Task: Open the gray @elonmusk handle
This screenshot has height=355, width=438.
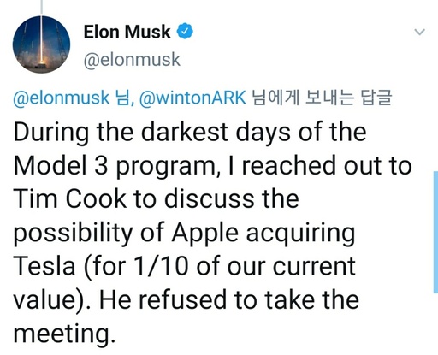Action: 132,60
